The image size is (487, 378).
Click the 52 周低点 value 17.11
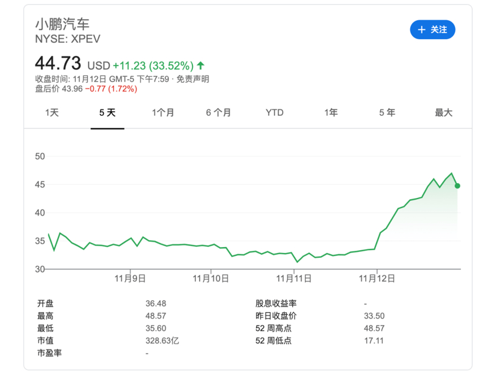(374, 341)
